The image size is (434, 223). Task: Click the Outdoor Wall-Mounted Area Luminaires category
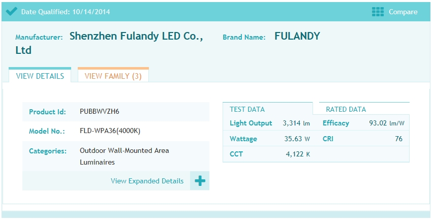125,156
